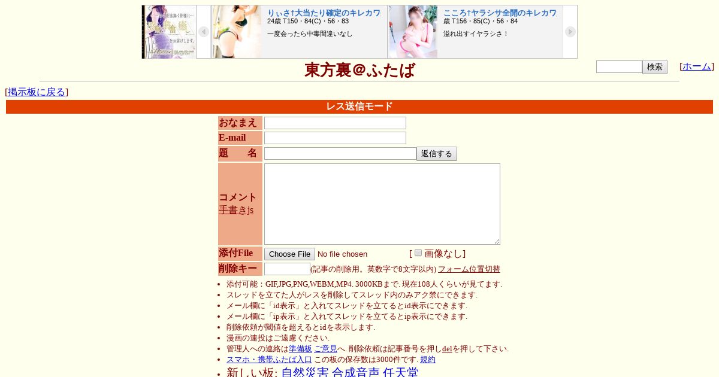Focus the E-mail input field
Viewport: 719px width, 377px height.
pos(335,138)
